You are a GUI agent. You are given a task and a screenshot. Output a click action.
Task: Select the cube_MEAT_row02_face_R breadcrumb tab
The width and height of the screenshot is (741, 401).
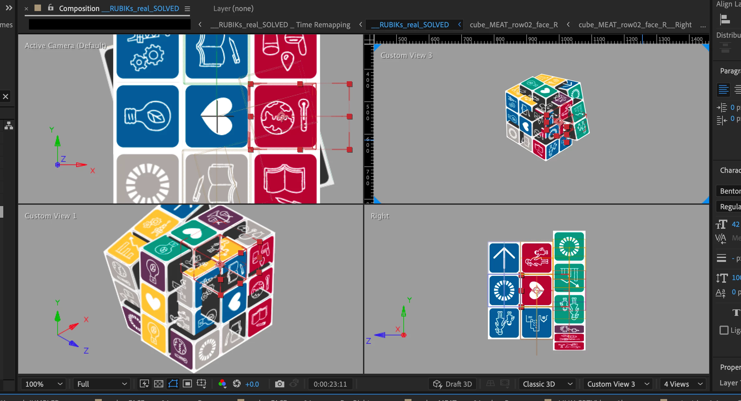click(x=513, y=25)
